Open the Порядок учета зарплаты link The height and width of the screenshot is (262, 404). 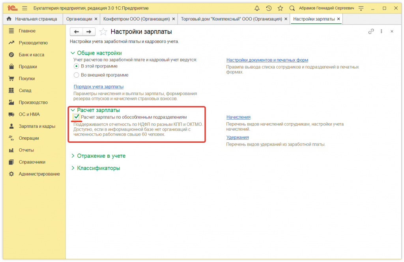(x=99, y=87)
